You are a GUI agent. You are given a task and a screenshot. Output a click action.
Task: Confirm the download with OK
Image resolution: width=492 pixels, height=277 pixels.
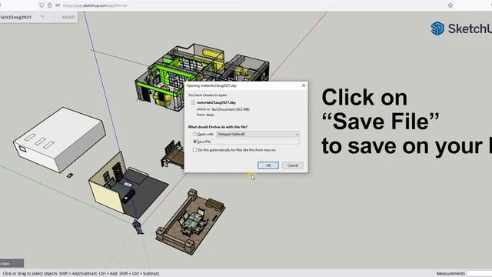268,165
